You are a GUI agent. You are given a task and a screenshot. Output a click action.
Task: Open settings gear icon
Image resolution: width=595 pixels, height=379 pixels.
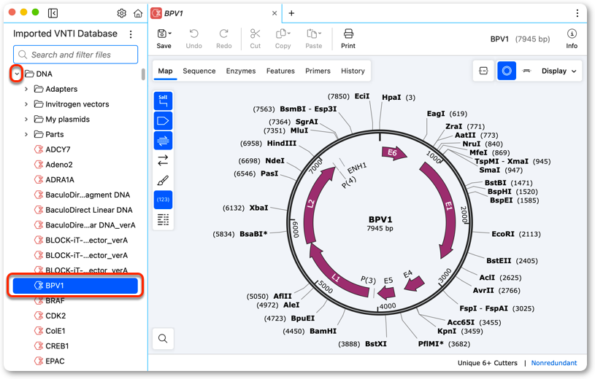click(x=121, y=13)
